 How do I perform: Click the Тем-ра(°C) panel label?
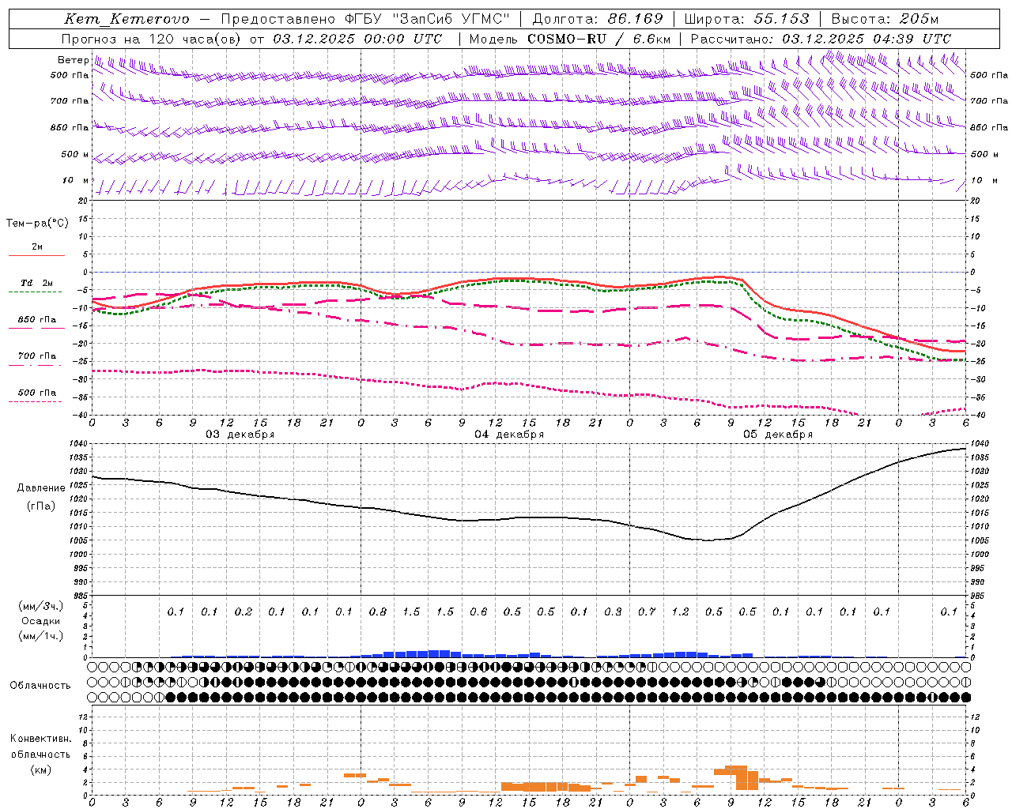click(x=37, y=224)
